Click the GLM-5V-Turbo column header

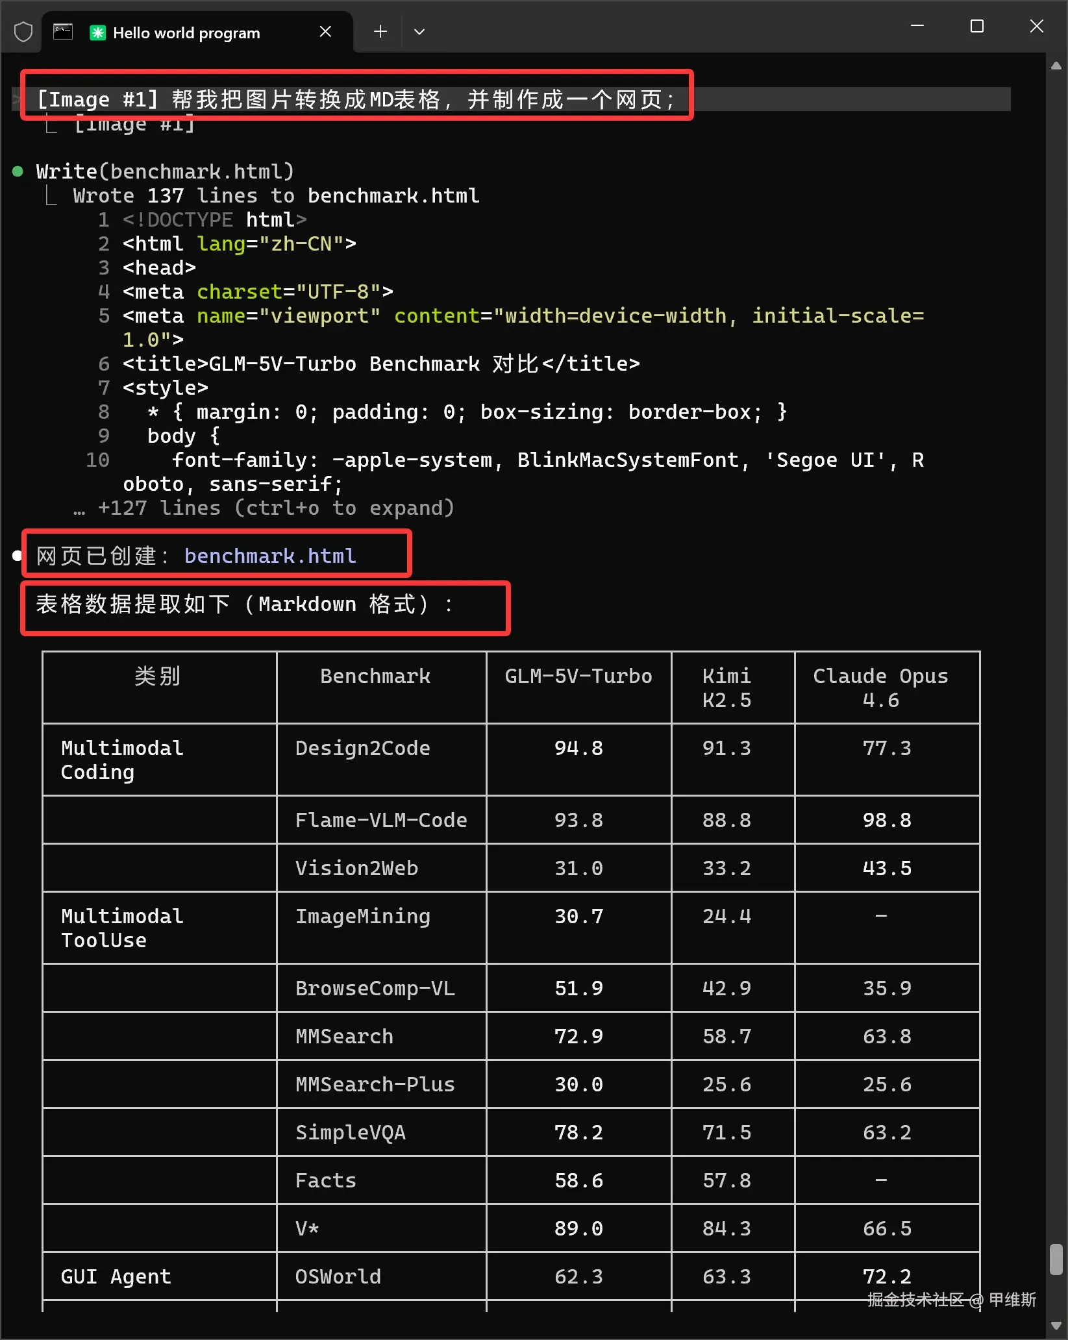click(578, 688)
